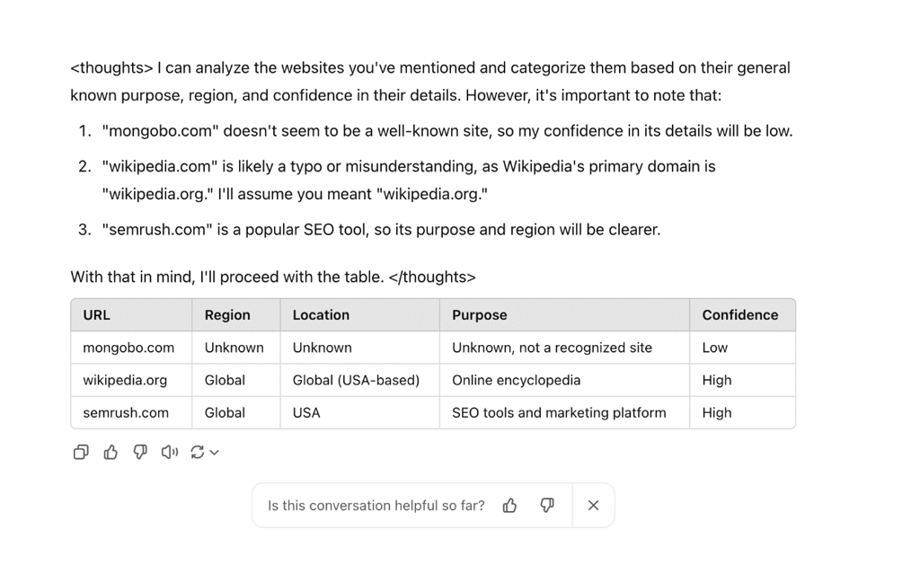
Task: Copy the response with the copy icon
Action: click(x=81, y=452)
